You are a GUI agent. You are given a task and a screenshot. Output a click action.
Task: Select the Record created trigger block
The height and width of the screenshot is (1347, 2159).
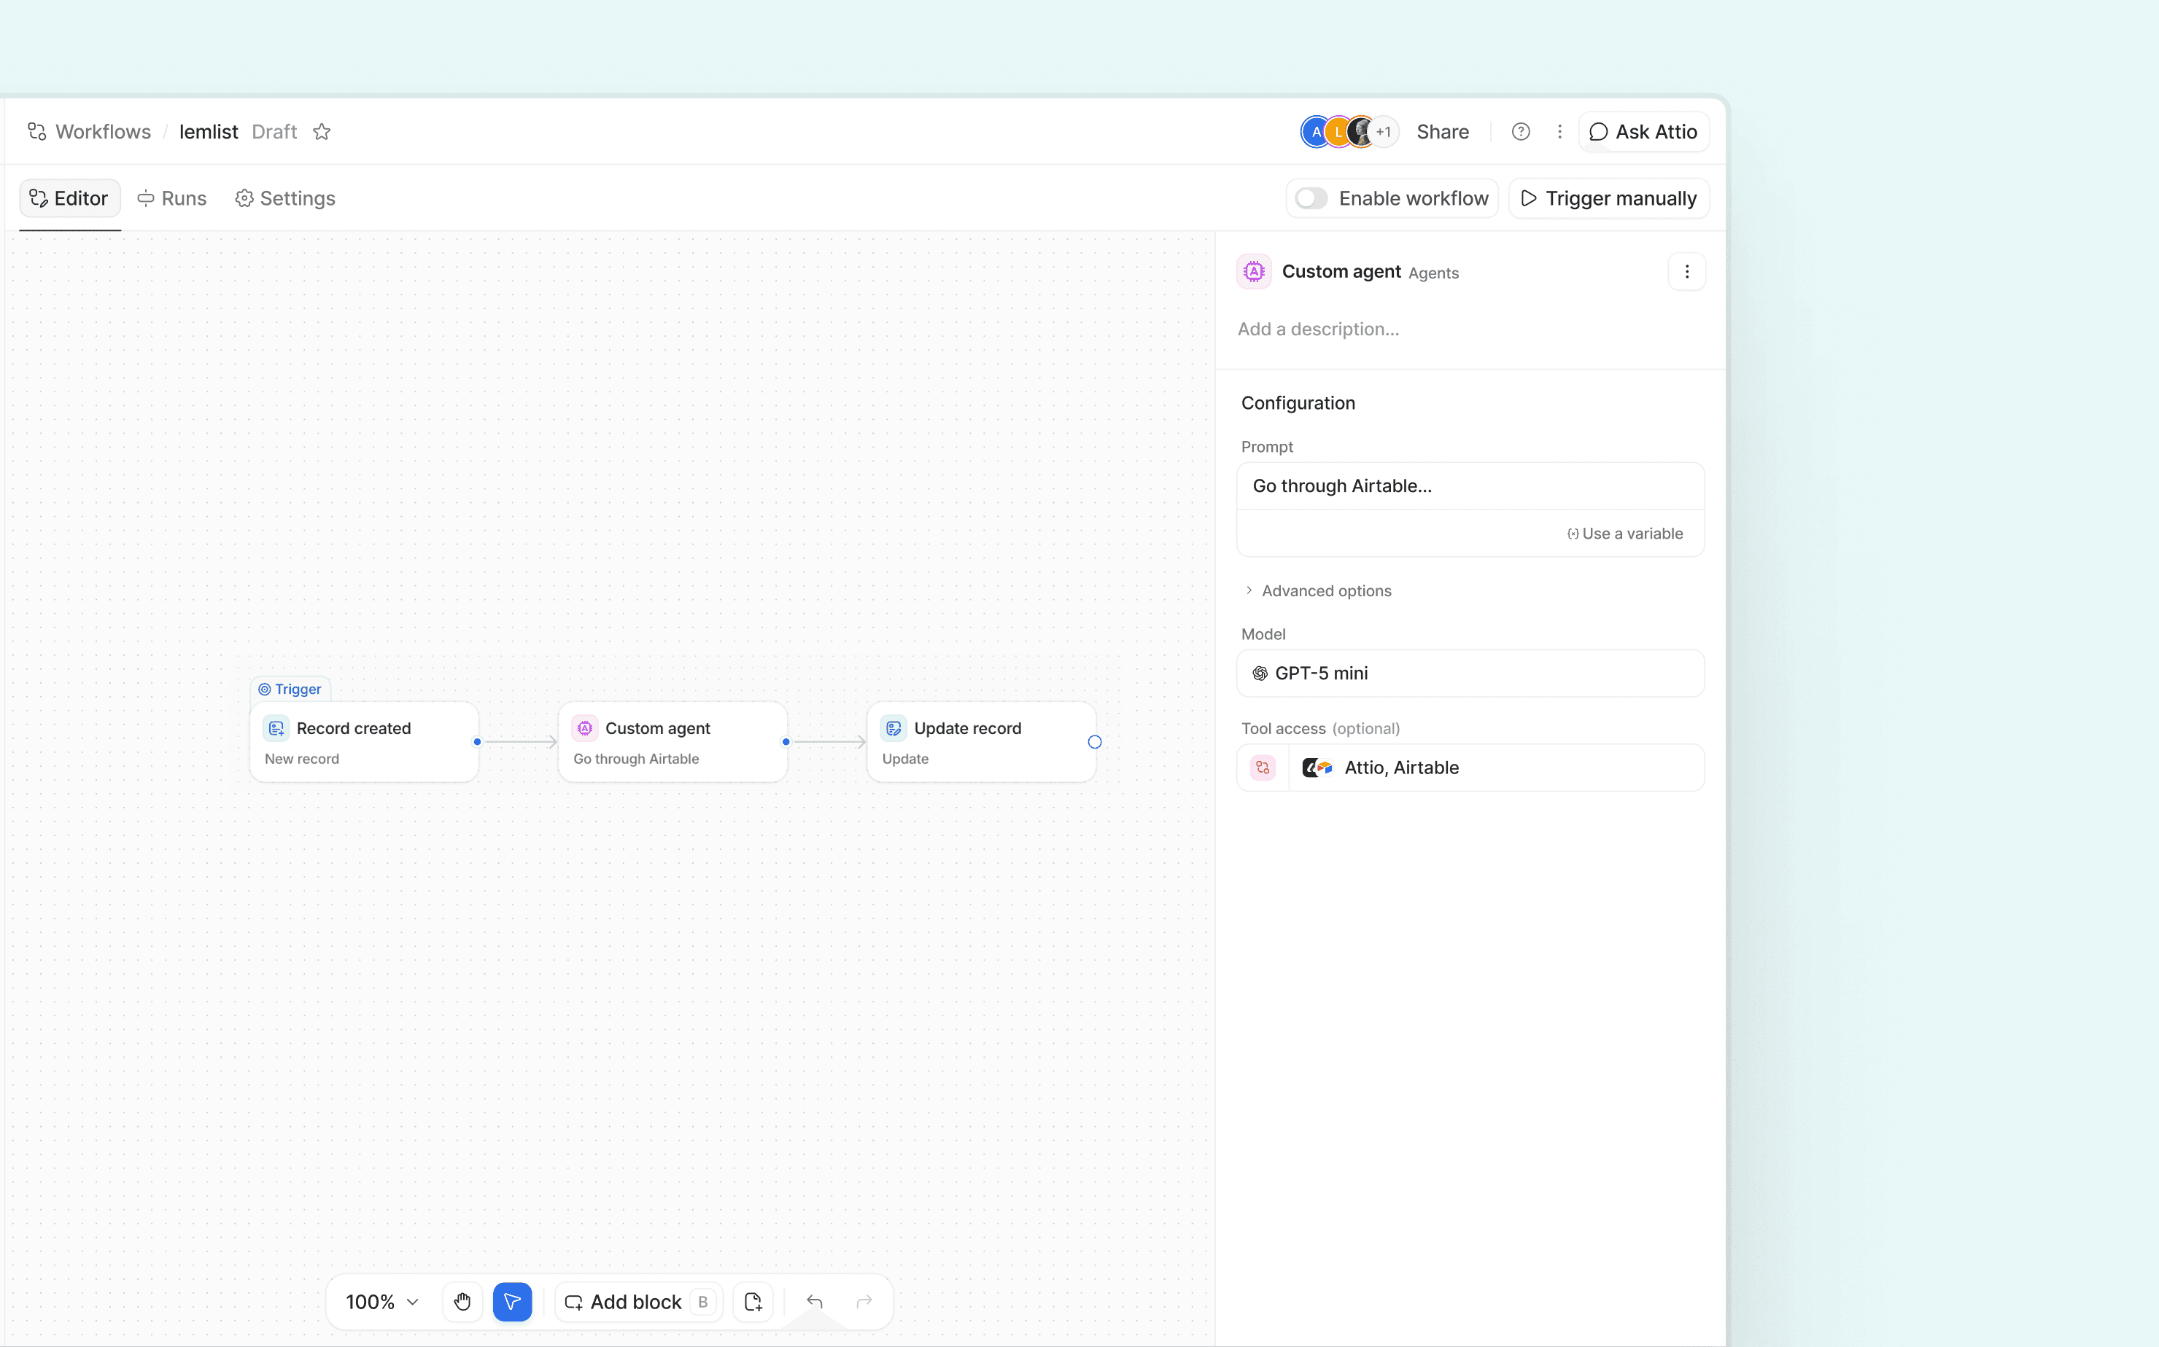click(x=364, y=742)
